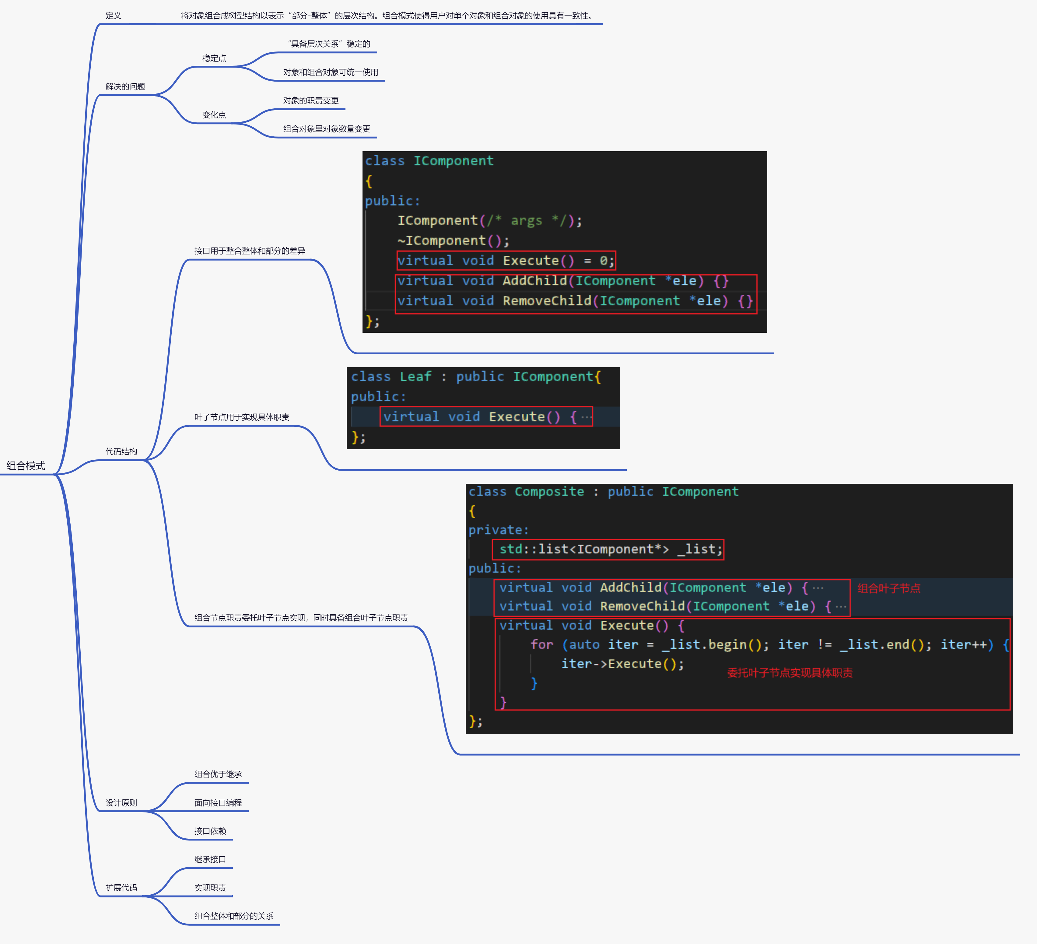The height and width of the screenshot is (944, 1037).
Task: Select the 变化点 node
Action: 214,115
